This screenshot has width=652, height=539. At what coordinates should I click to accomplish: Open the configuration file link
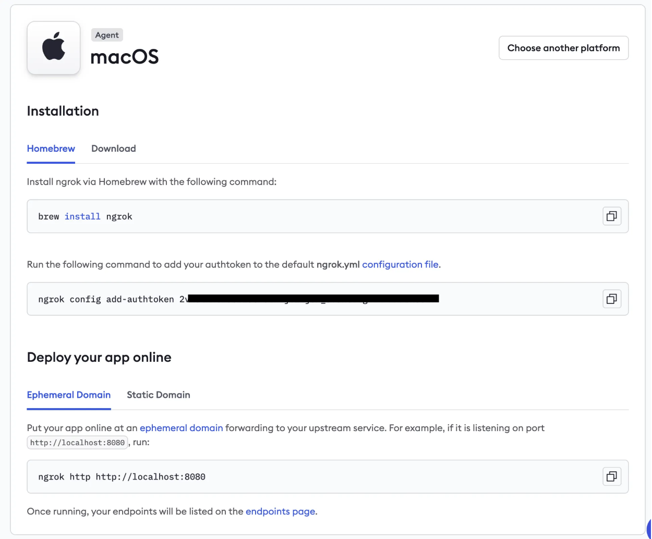pos(400,264)
